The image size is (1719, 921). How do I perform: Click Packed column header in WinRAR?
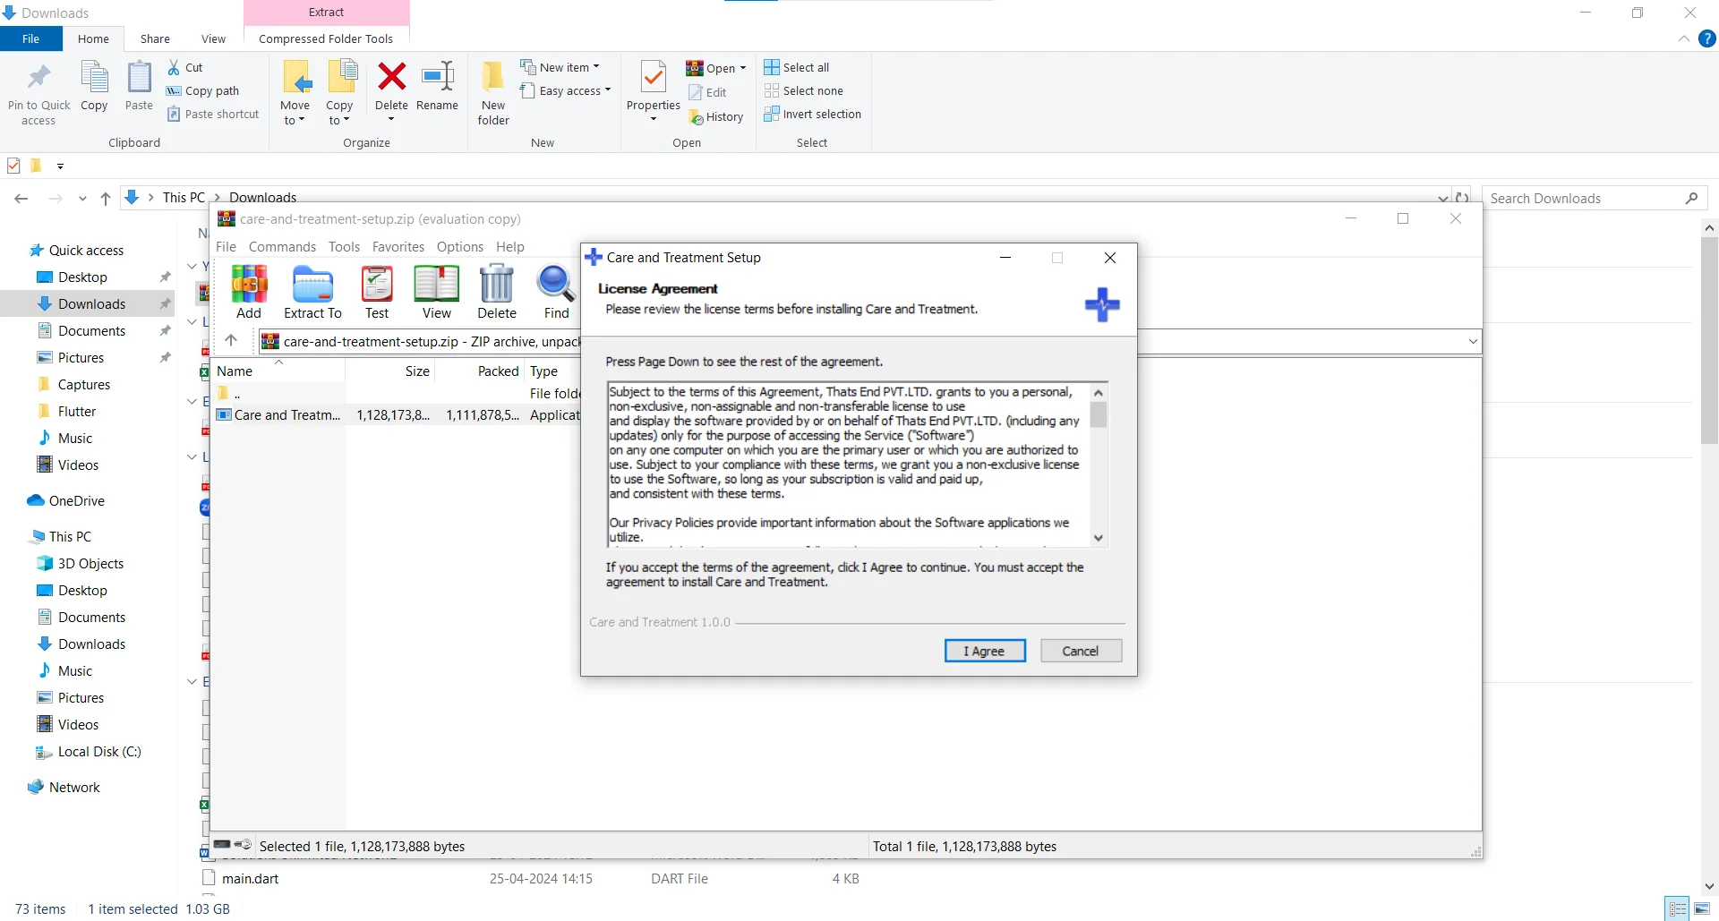tap(480, 371)
